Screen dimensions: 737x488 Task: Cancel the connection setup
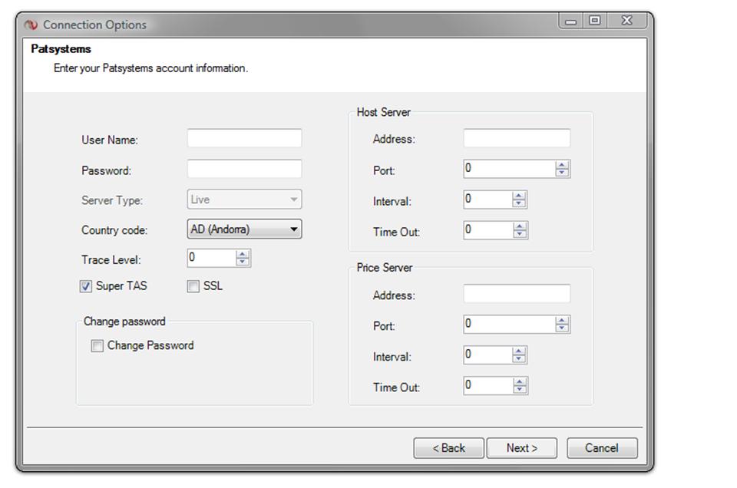coord(602,448)
